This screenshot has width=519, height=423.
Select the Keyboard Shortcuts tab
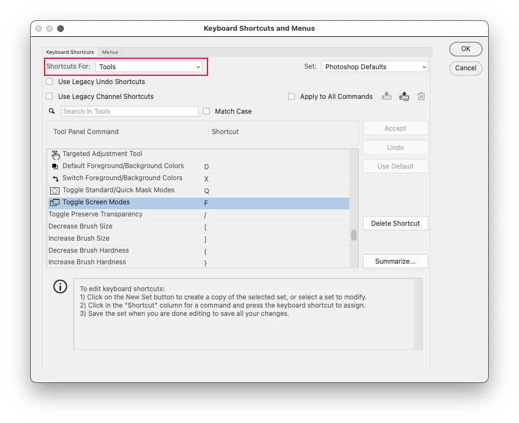click(x=70, y=52)
